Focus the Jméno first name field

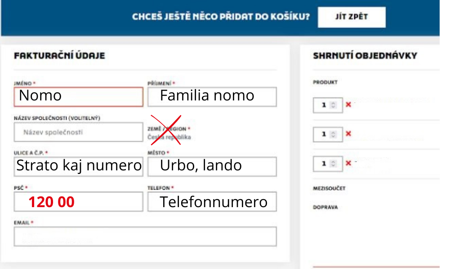pos(78,96)
